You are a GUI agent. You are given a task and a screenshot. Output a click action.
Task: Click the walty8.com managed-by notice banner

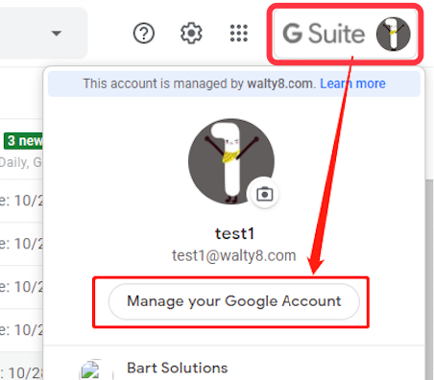point(234,83)
